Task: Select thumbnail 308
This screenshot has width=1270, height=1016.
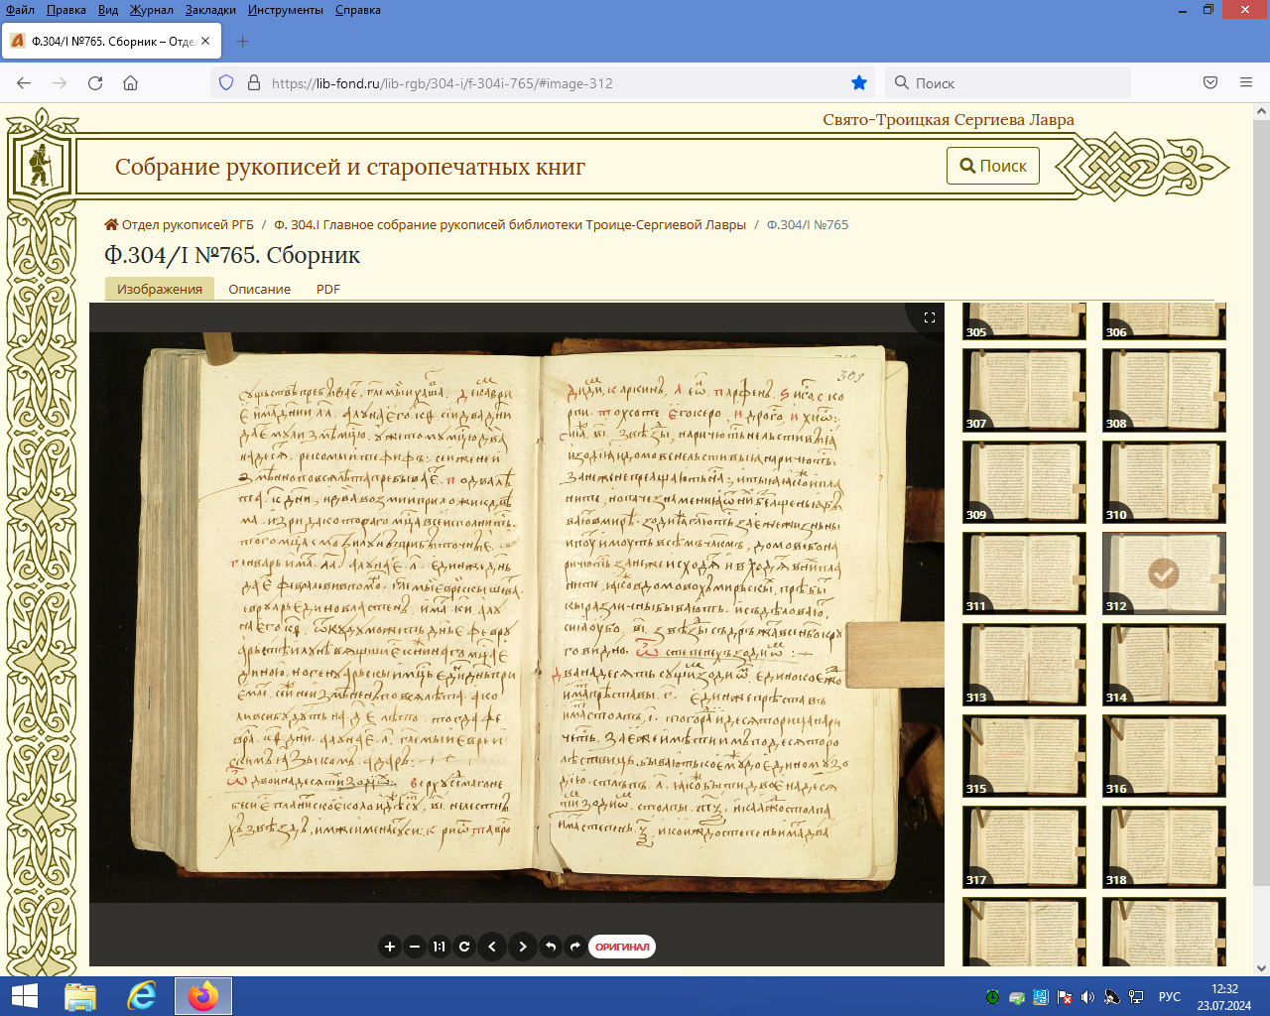Action: (x=1164, y=390)
